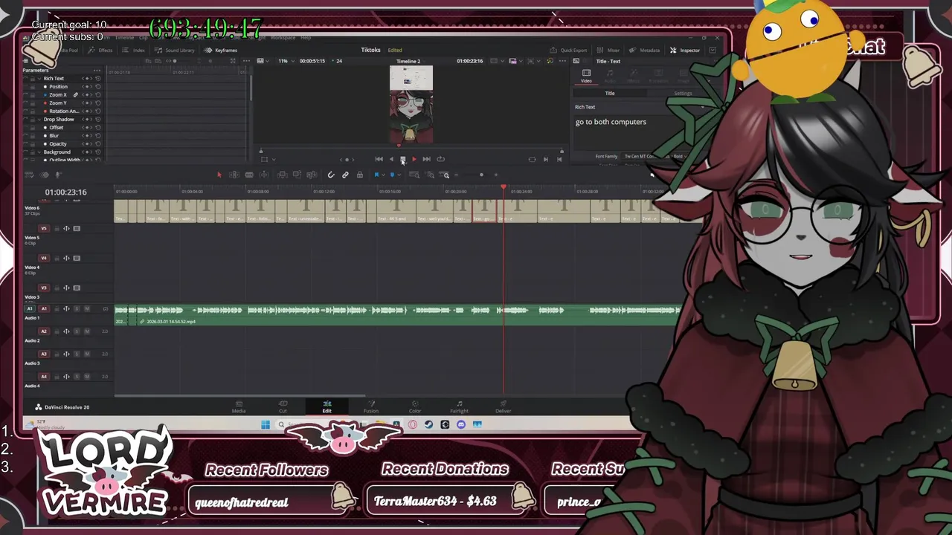This screenshot has width=952, height=535.
Task: Open the Timeline 2 name dropdown
Action: pos(408,61)
